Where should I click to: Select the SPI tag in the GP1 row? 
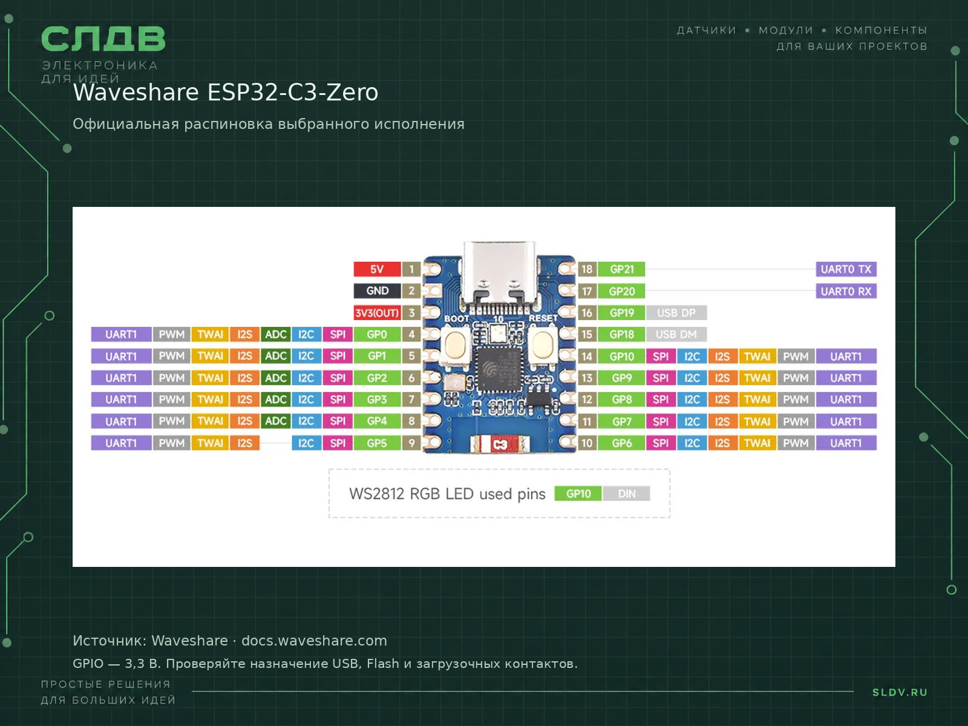(338, 356)
